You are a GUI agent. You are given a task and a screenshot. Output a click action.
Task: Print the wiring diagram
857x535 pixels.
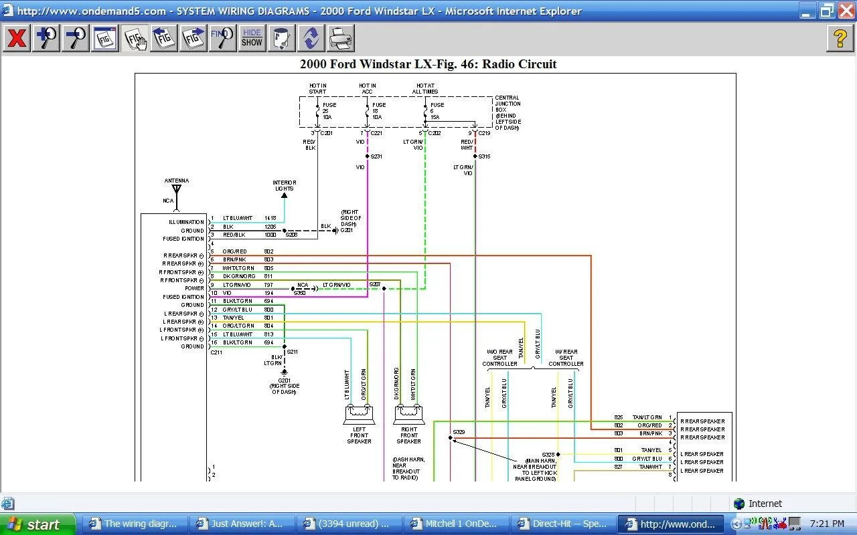tap(341, 38)
